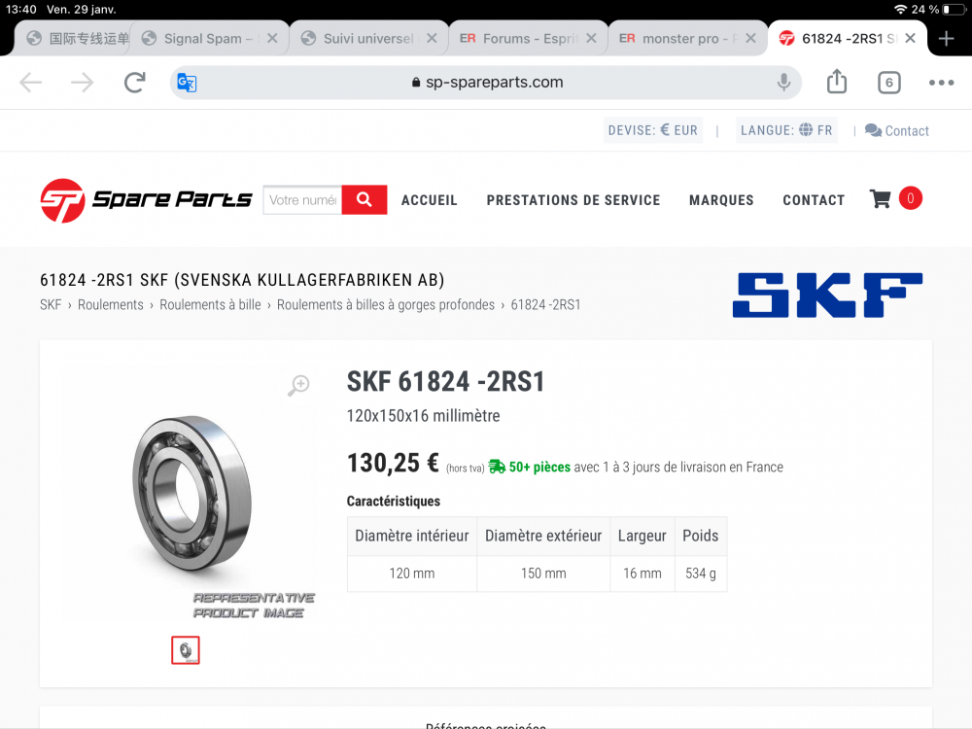Click the red cart count badge
This screenshot has height=729, width=972.
pyautogui.click(x=910, y=198)
